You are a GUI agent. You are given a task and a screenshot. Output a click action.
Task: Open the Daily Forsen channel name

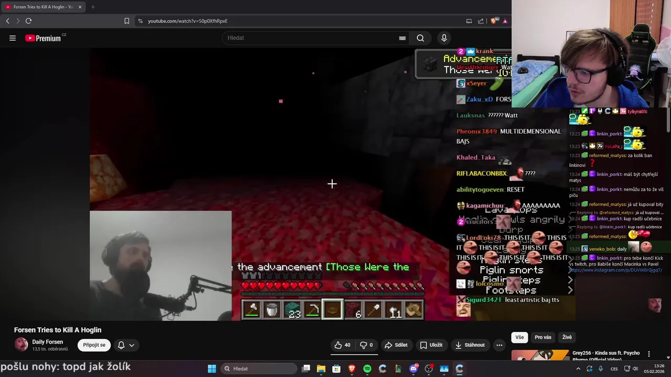tap(47, 342)
